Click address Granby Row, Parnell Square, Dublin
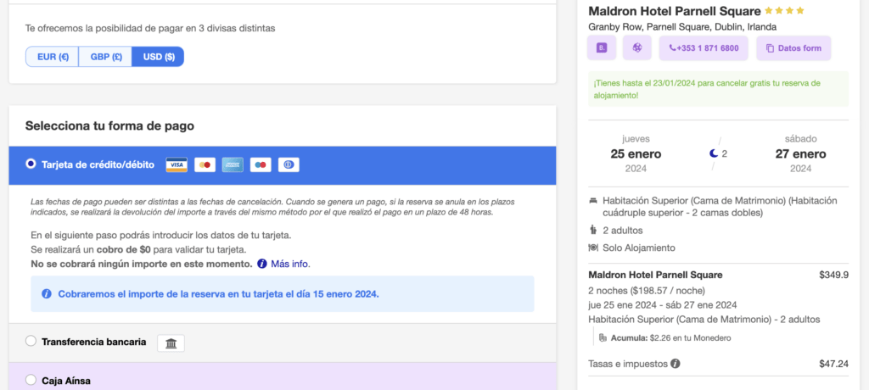Screen dimensions: 869x390 (682, 26)
